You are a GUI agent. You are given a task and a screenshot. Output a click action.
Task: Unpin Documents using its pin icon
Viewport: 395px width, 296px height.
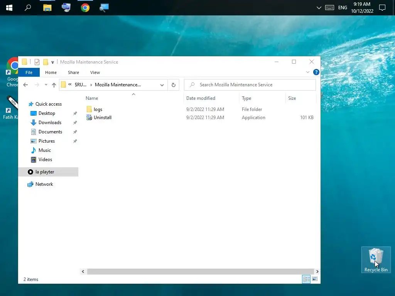75,132
